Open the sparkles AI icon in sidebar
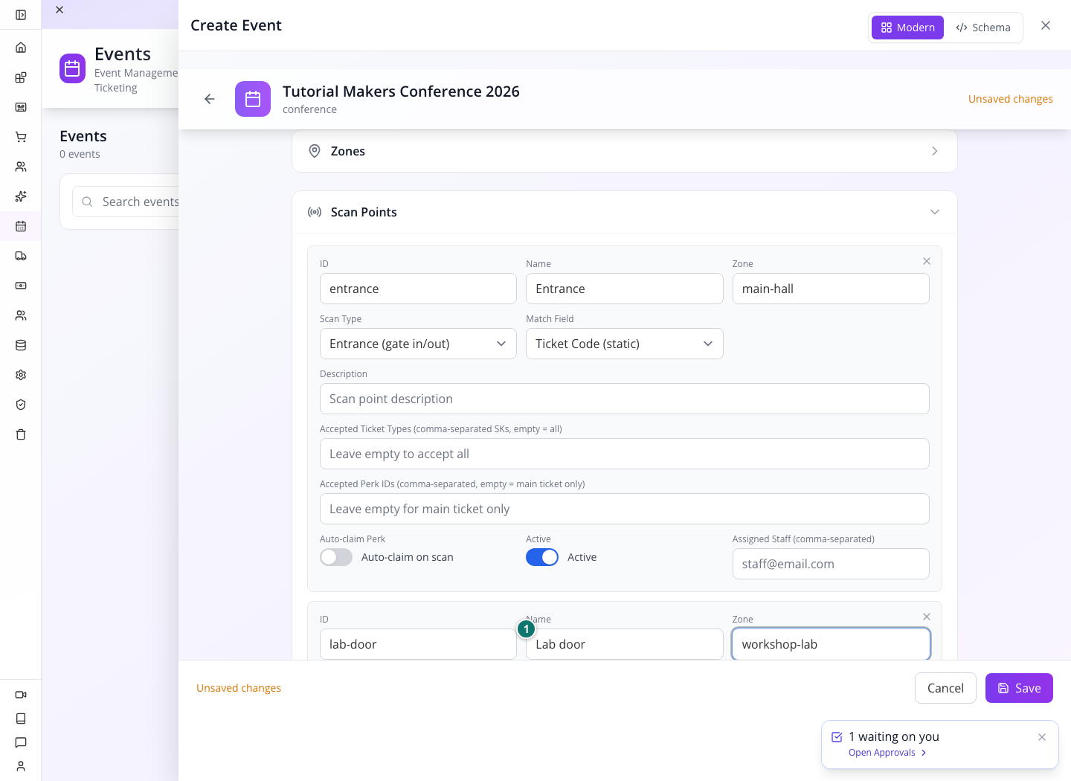 pos(21,196)
